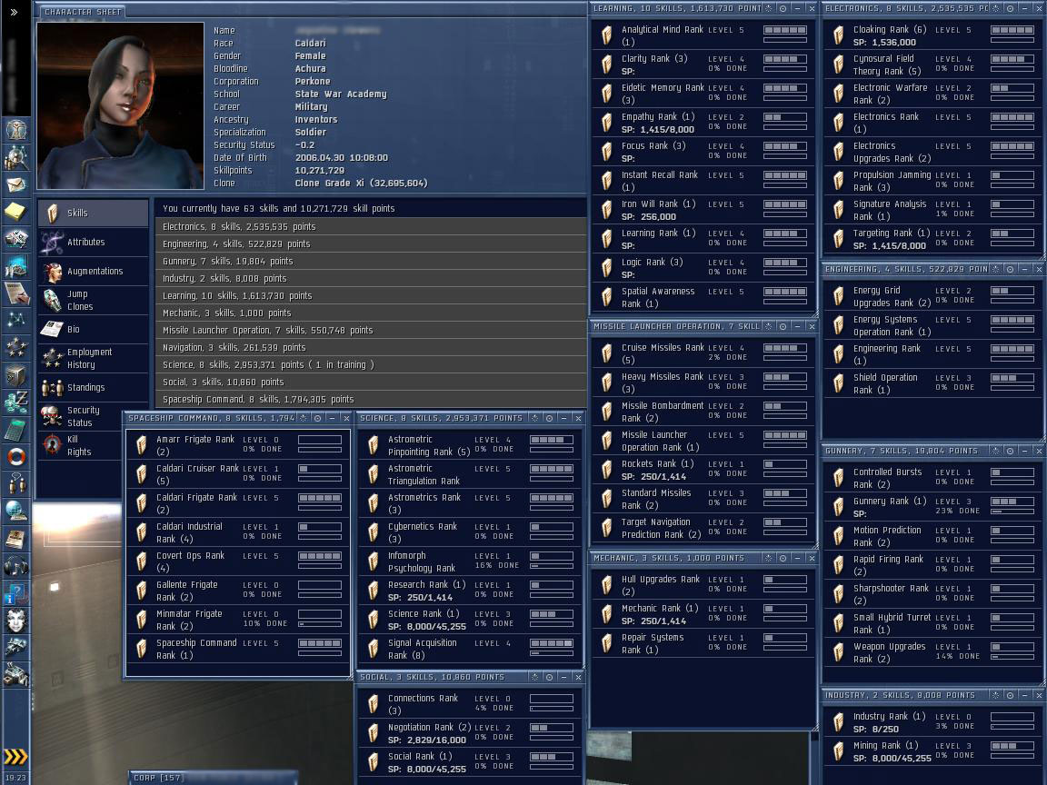Switch to the Attributes section
Viewport: 1047px width, 785px height.
[93, 243]
